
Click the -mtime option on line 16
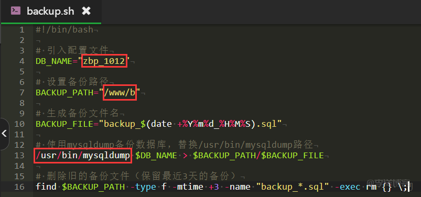pyautogui.click(x=190, y=187)
